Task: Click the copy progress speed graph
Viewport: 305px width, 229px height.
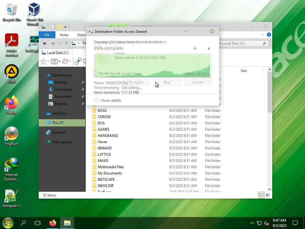Action: (152, 66)
